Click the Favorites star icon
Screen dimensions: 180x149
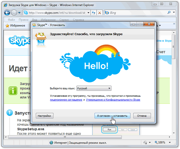[x=7, y=26]
